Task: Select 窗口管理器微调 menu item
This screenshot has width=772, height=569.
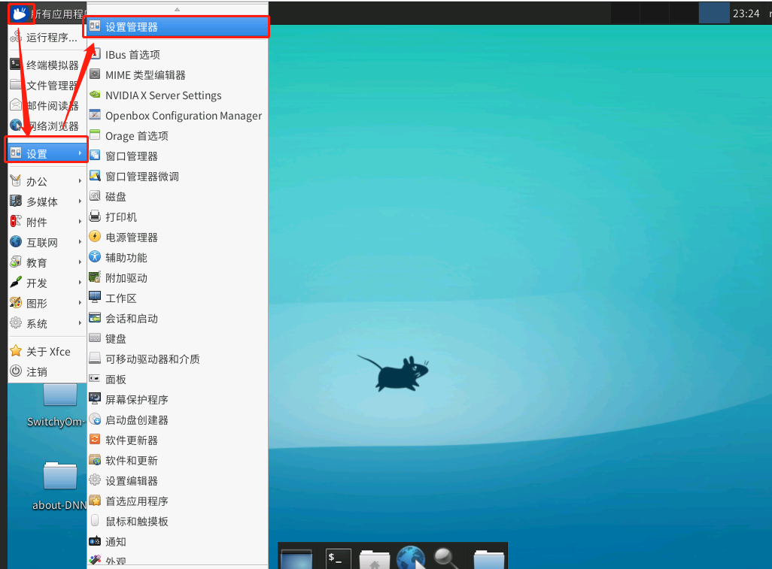Action: [x=178, y=177]
